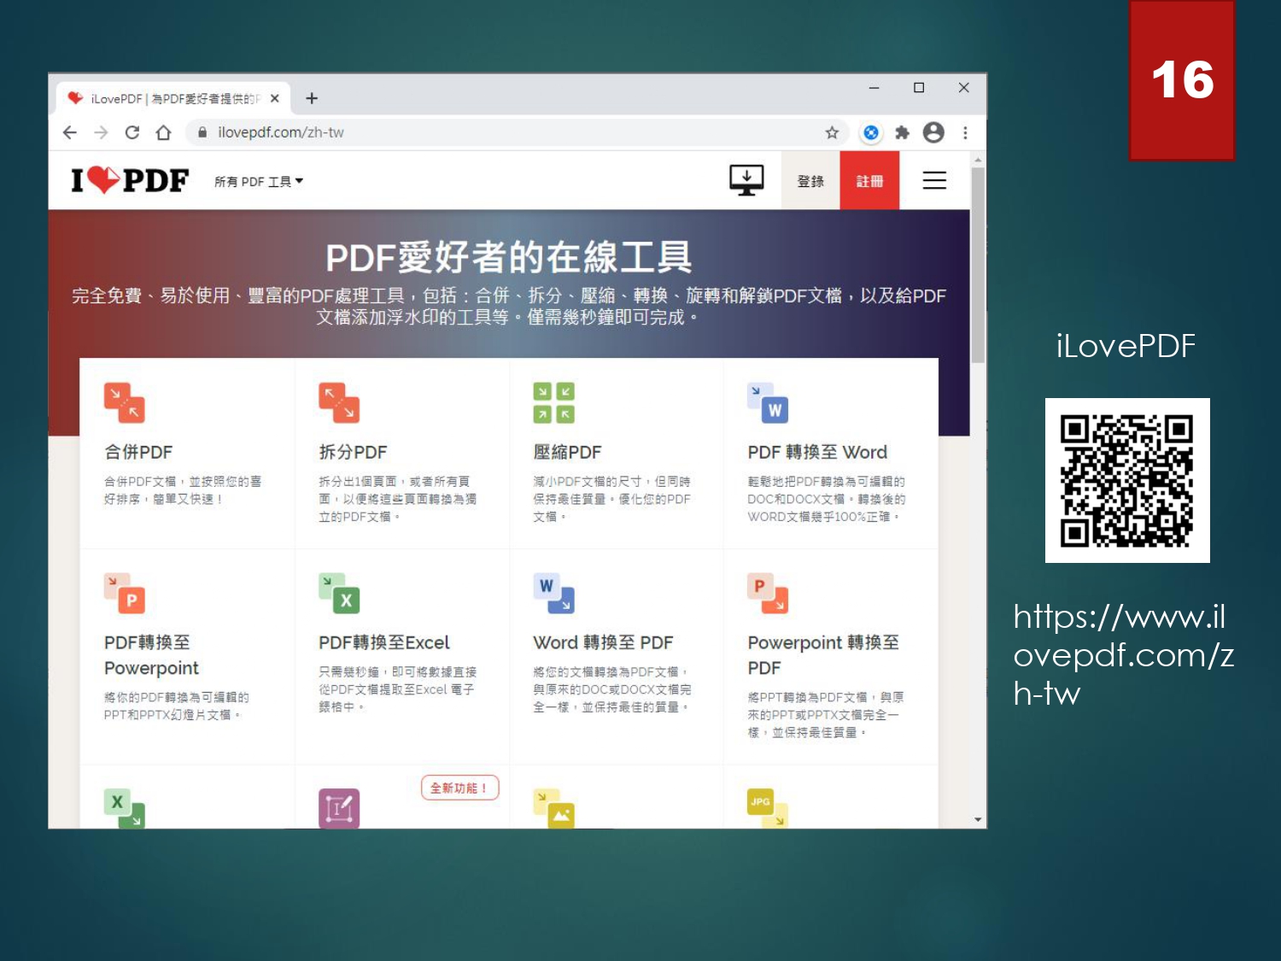The image size is (1281, 961).
Task: Open the 拆分PDF tool title
Action: pos(353,452)
